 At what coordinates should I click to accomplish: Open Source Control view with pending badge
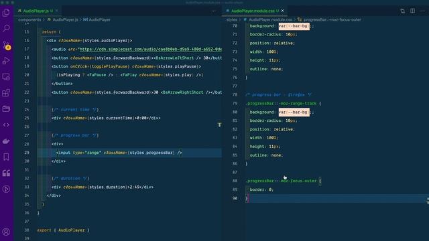point(6,45)
